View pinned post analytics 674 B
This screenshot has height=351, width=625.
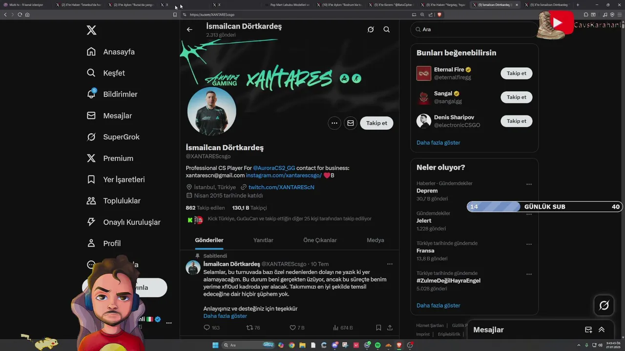click(343, 328)
